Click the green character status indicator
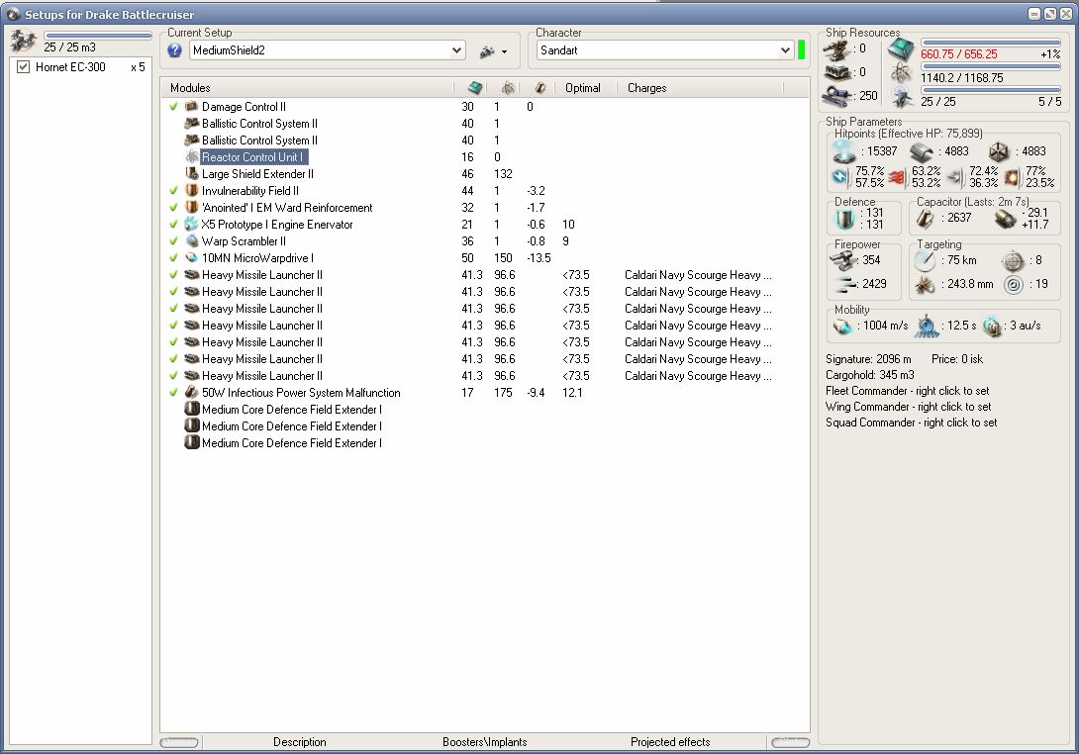1079x754 pixels. point(801,50)
